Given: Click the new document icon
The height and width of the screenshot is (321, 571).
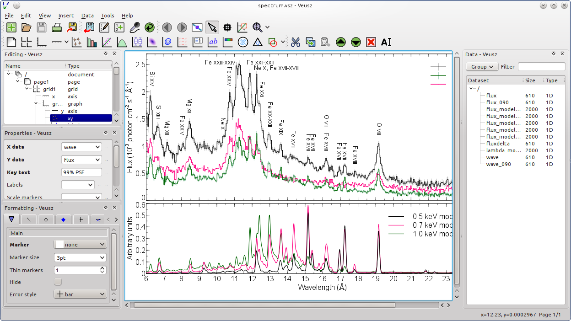Looking at the screenshot, I should pos(11,27).
